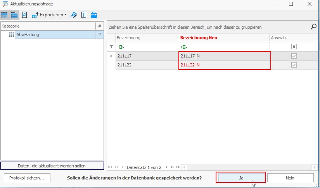Click row indicator arrow for record 211117
Screen dimensions: 320x188
[111, 56]
